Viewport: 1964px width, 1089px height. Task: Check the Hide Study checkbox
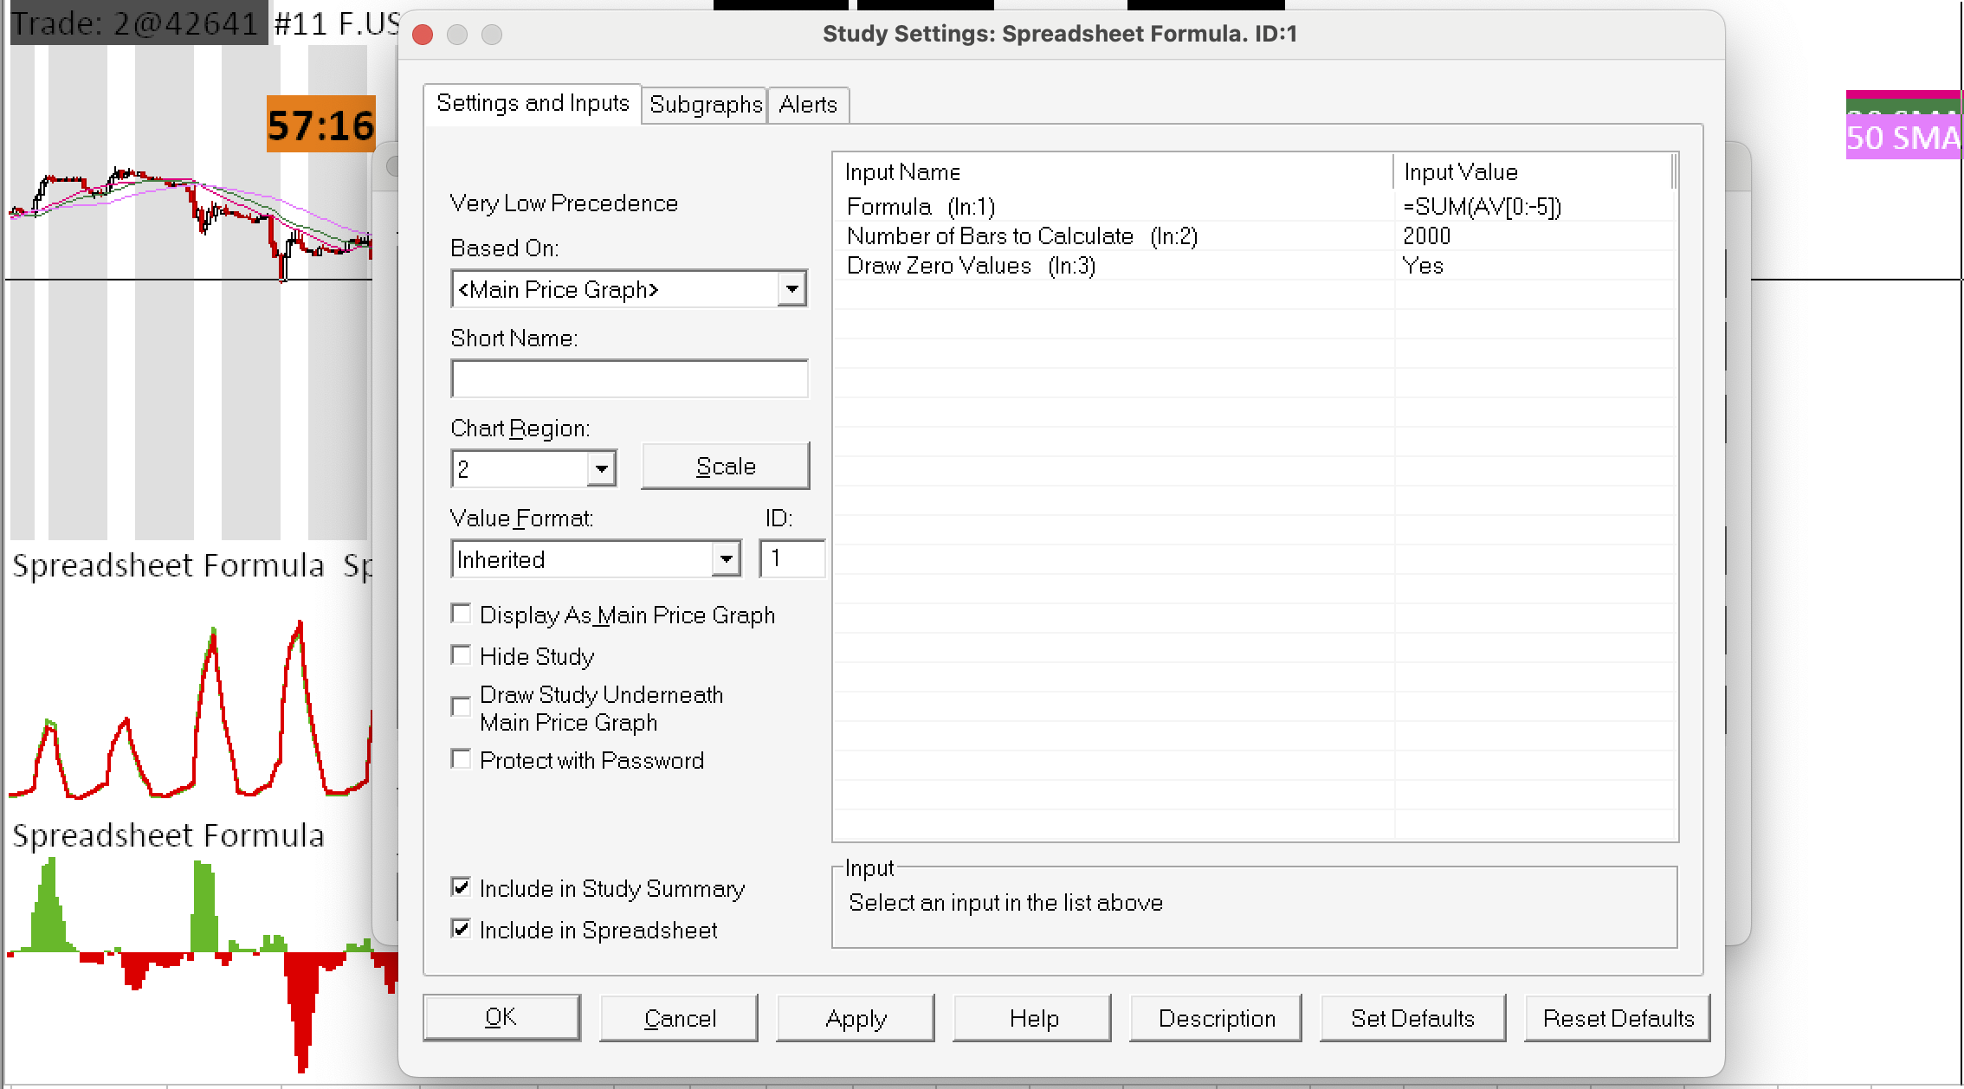coord(462,656)
